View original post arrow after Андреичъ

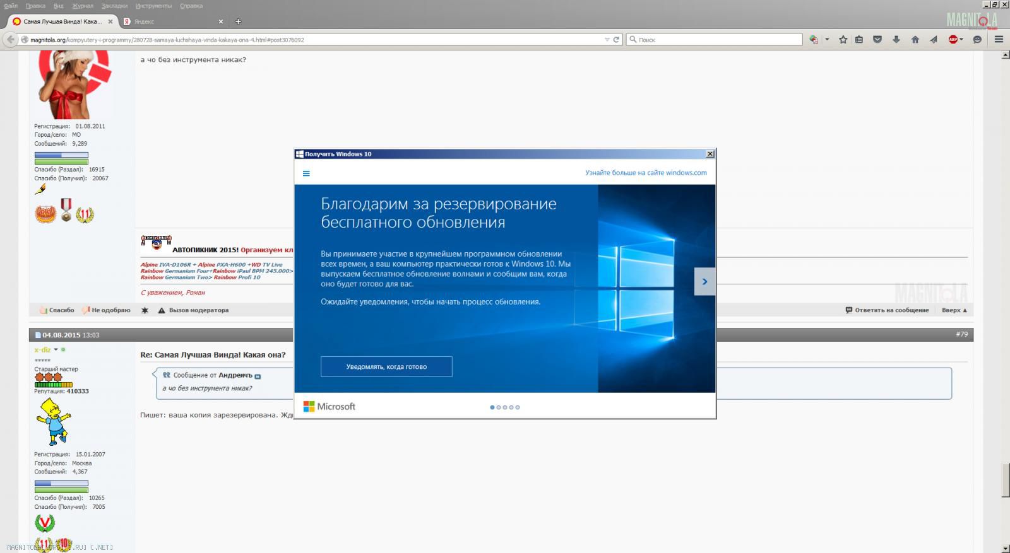[x=258, y=376]
